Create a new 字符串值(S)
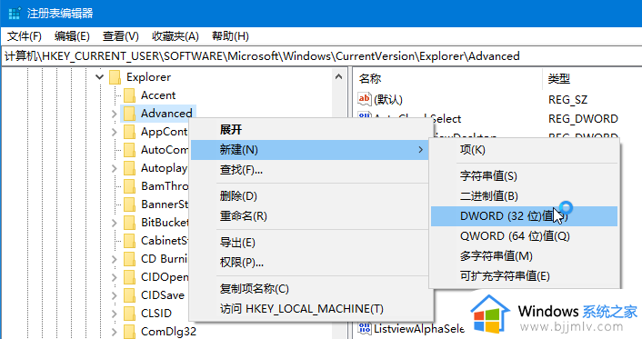Image resolution: width=642 pixels, height=339 pixels. click(x=524, y=176)
